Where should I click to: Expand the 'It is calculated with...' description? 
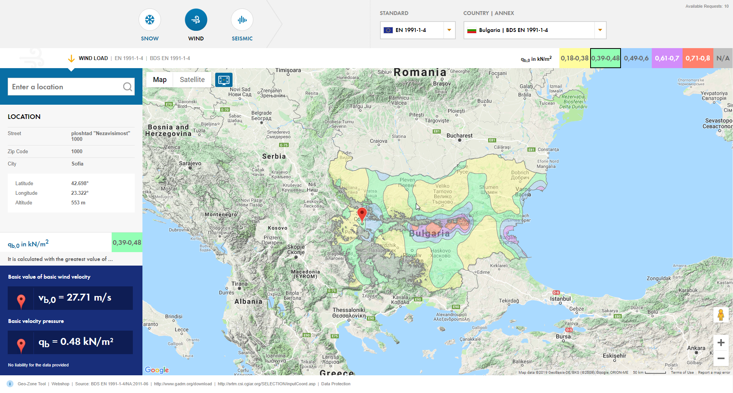point(60,259)
